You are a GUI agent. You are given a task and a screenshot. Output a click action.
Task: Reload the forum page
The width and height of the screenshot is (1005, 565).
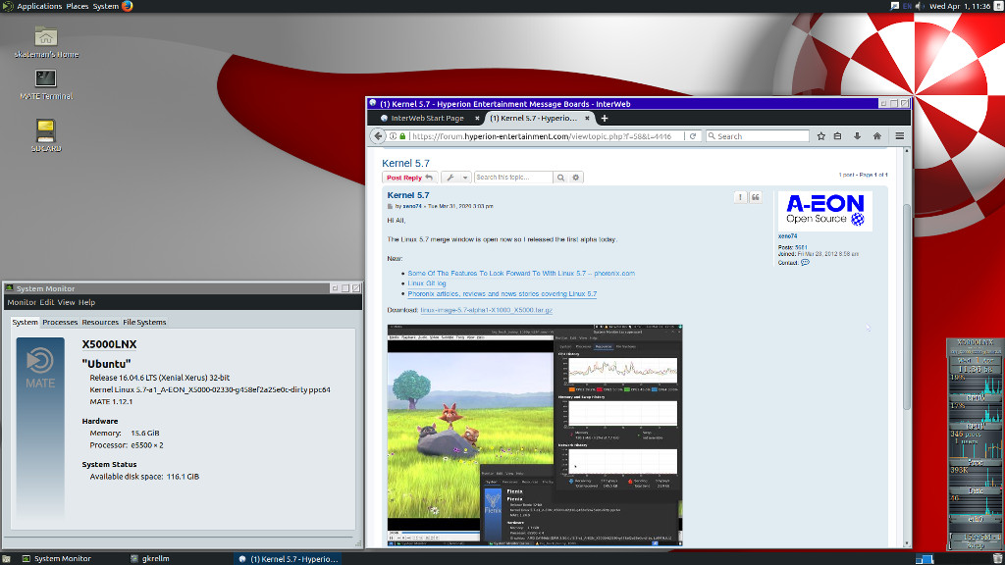click(x=693, y=135)
